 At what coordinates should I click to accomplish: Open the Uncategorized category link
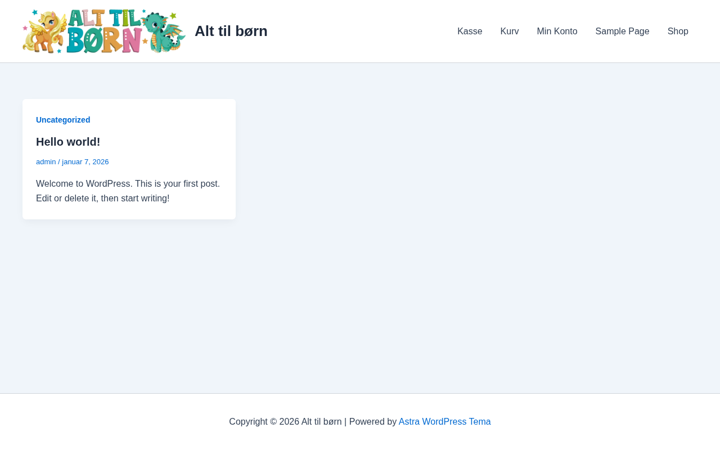tap(63, 120)
